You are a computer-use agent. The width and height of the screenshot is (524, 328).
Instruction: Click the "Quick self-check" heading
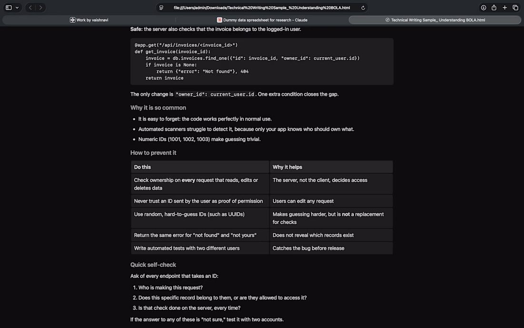pos(153,265)
